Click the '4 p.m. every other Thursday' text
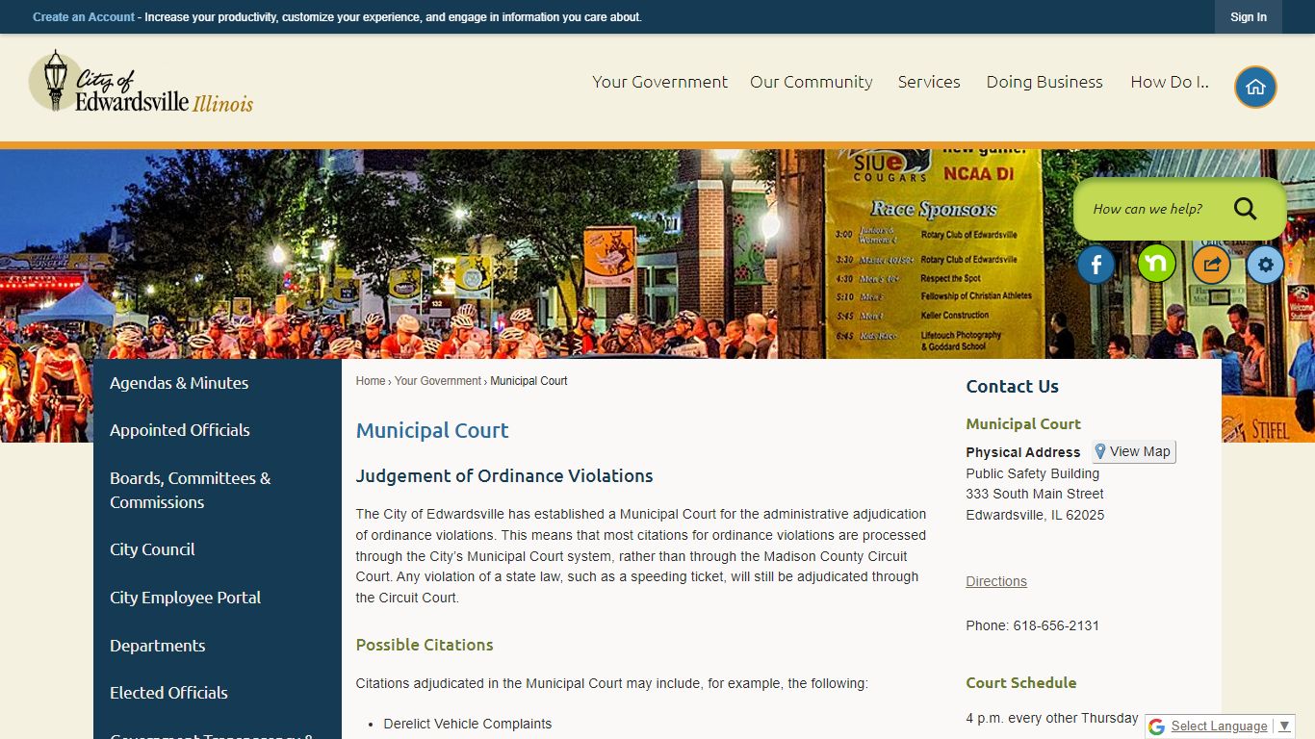The height and width of the screenshot is (739, 1315). point(1052,719)
